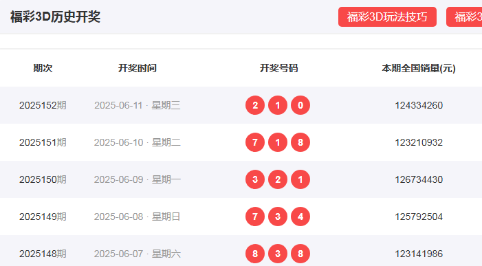The height and width of the screenshot is (266, 482).
Task: Click the 本期全国销量(元) column header
Action: 419,68
